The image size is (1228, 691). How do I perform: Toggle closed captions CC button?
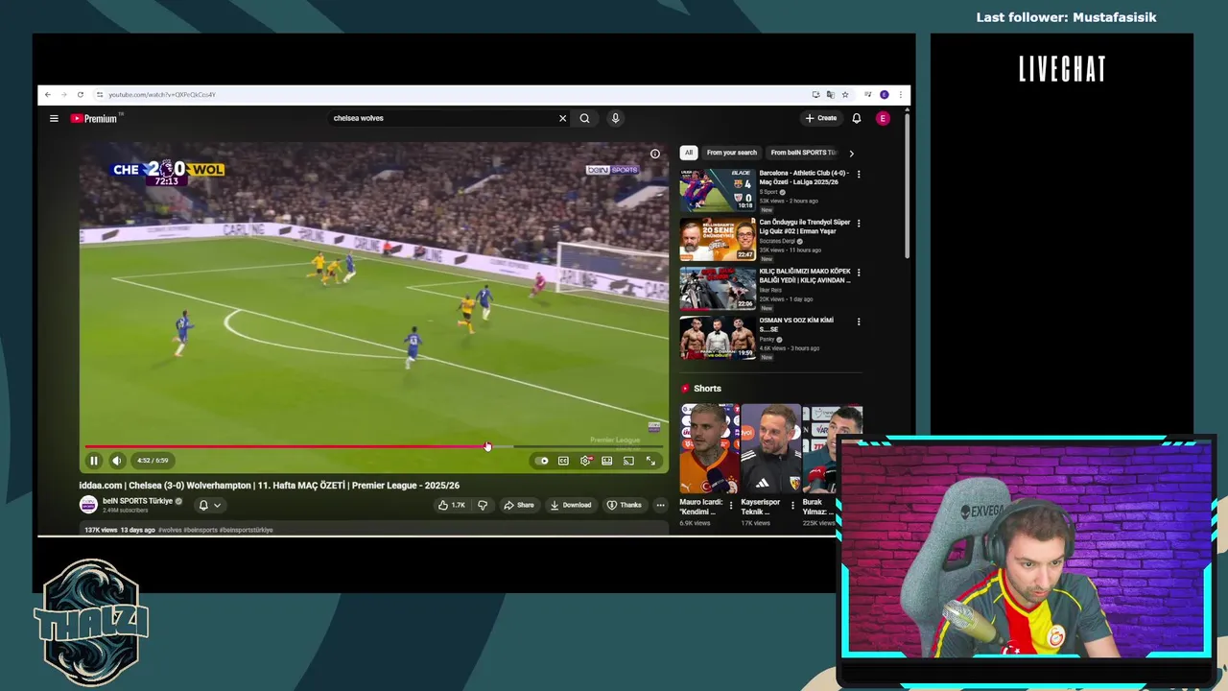[x=563, y=461]
